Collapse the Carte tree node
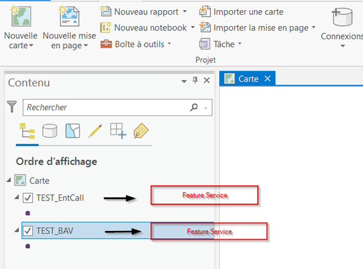 pos(9,180)
